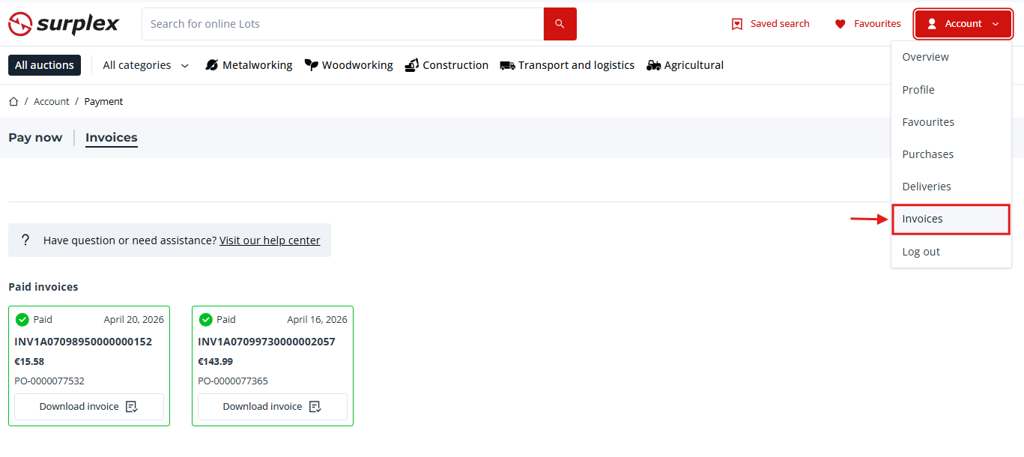Open the Agricultural category
1024x457 pixels.
[x=685, y=65]
